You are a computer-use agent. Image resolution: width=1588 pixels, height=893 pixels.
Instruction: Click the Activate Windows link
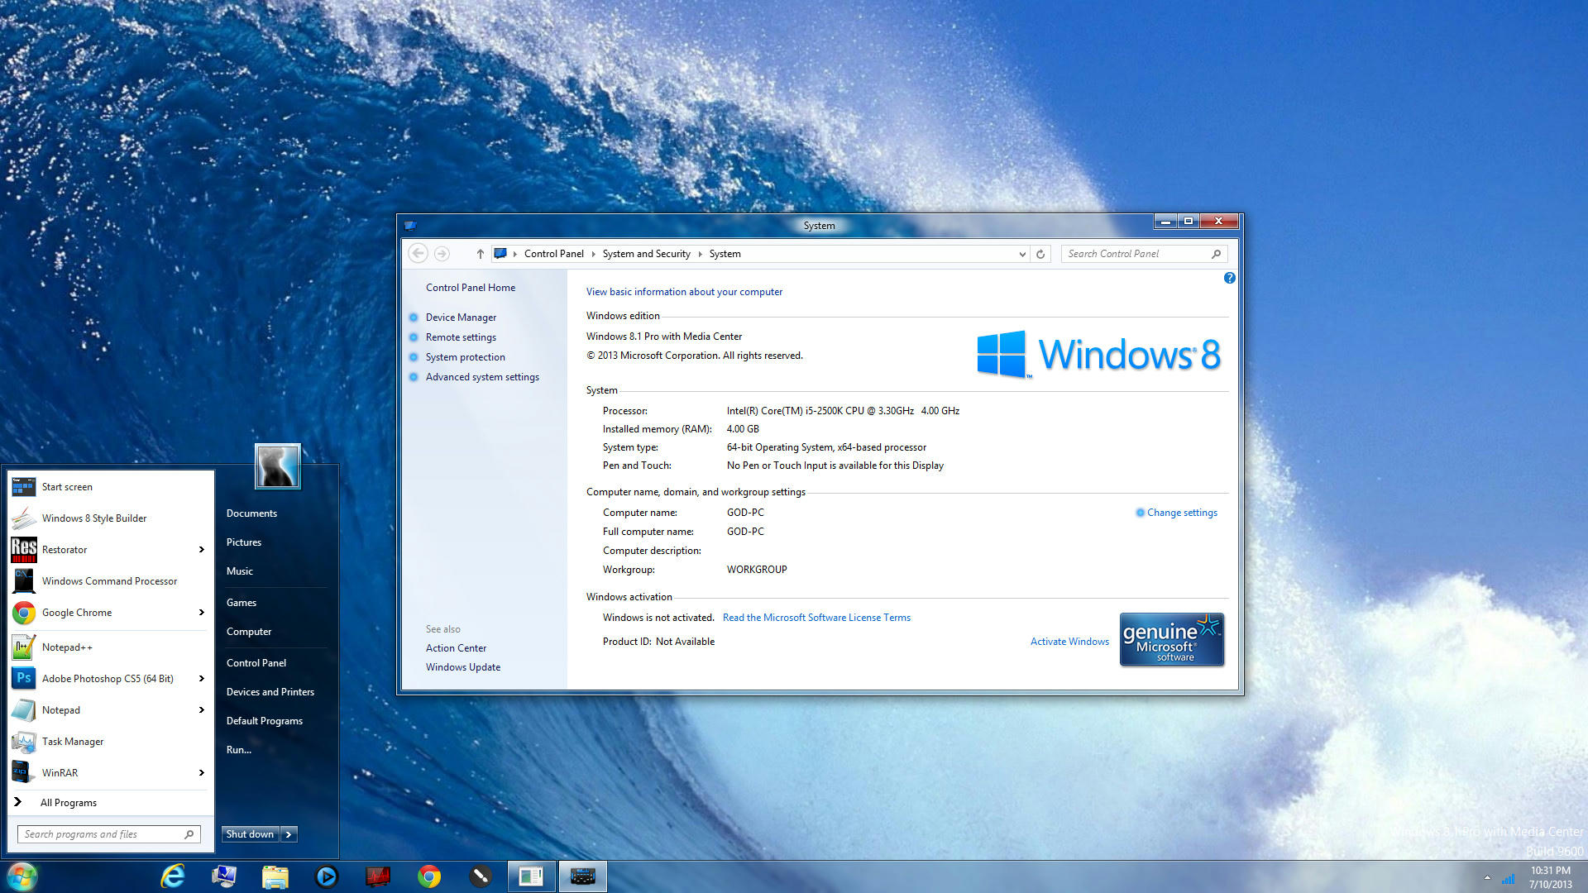[1069, 641]
